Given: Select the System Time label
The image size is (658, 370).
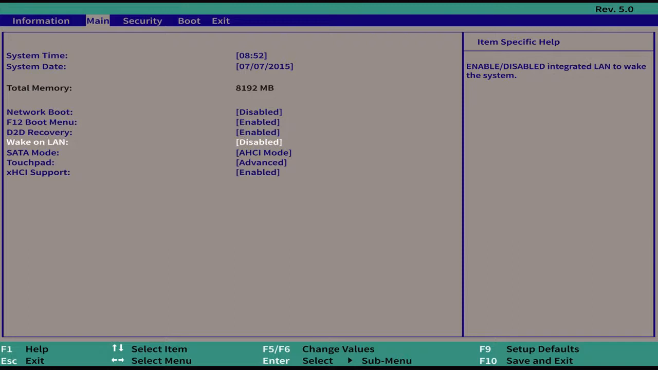Looking at the screenshot, I should [x=37, y=55].
